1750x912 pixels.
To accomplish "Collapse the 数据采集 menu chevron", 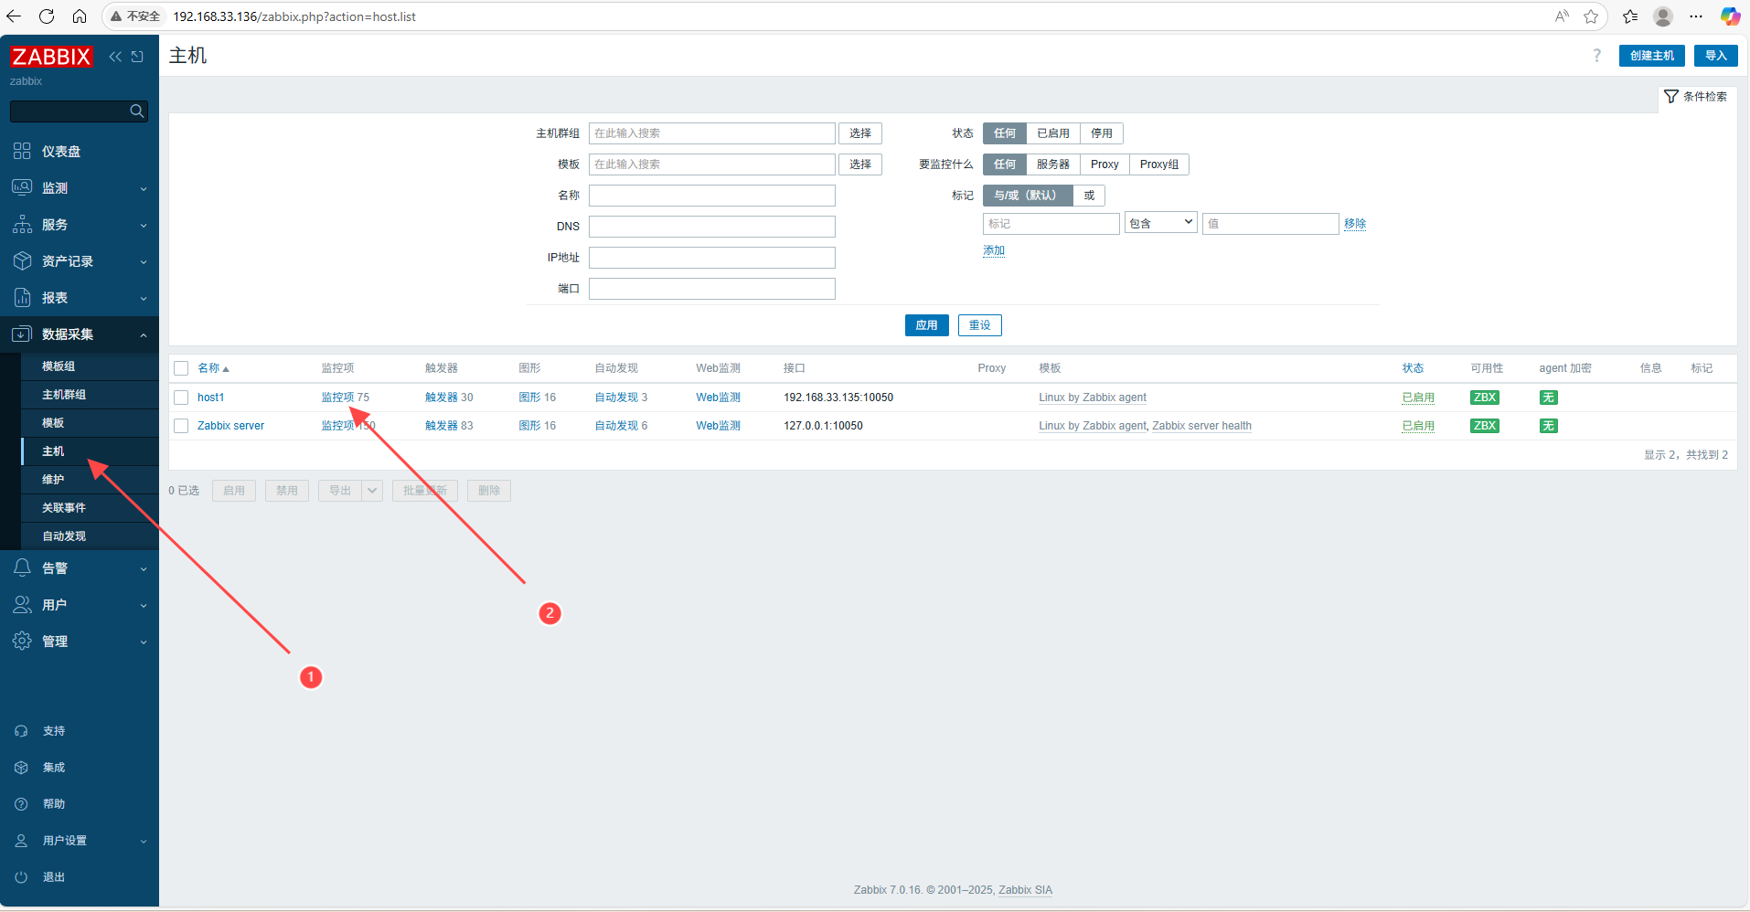I will 144,335.
